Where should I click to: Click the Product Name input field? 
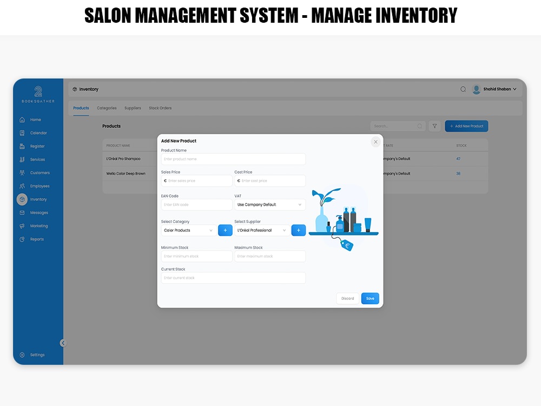point(233,159)
